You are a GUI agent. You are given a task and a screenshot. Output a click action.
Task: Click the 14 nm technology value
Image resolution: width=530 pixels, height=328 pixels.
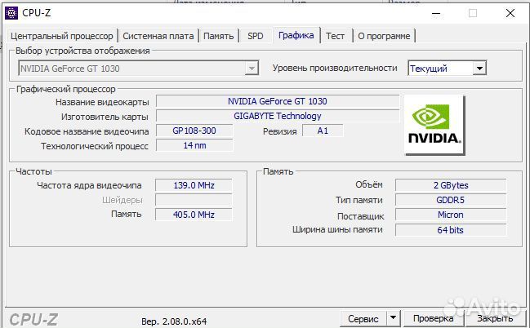(194, 145)
